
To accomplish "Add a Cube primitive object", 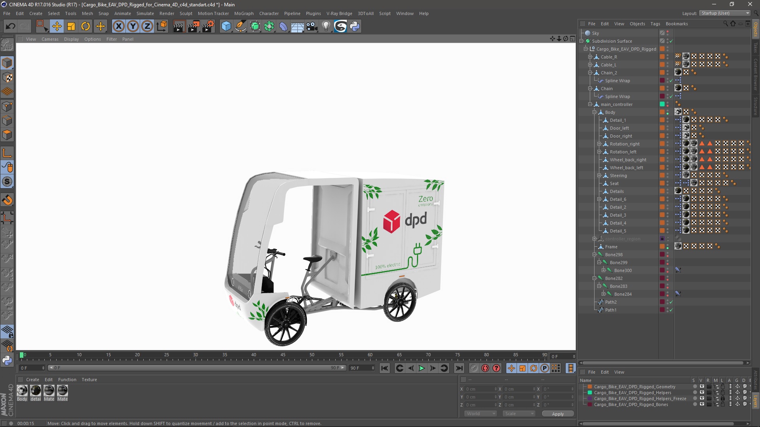I will pos(226,26).
